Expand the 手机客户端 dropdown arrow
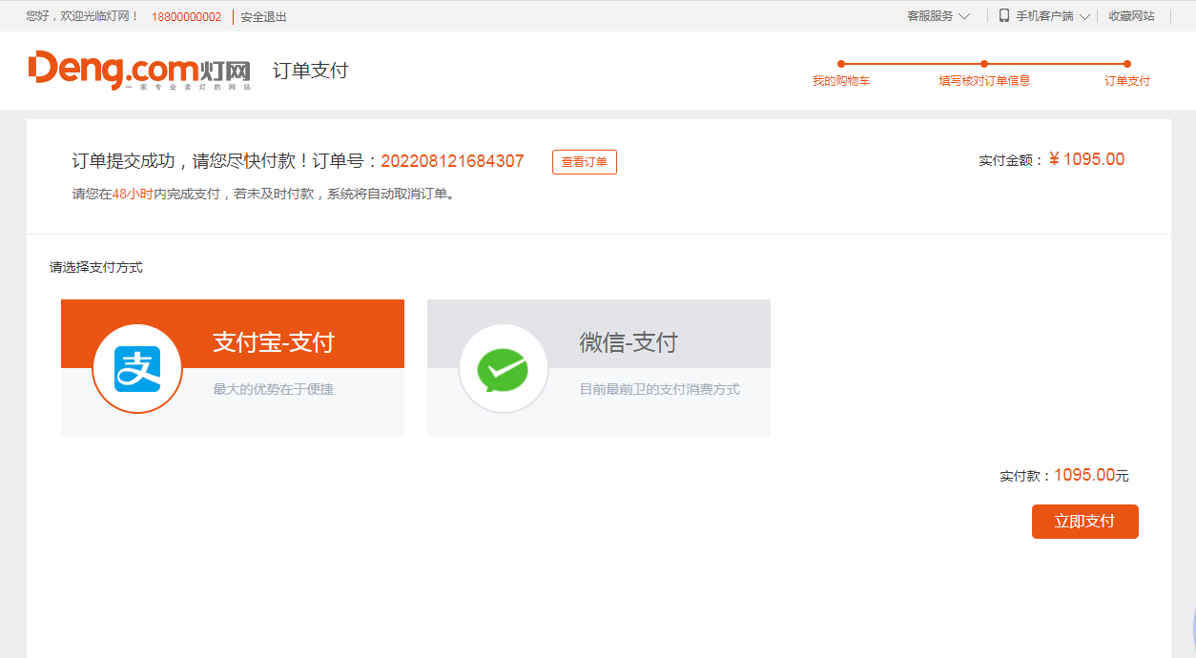 point(1084,16)
